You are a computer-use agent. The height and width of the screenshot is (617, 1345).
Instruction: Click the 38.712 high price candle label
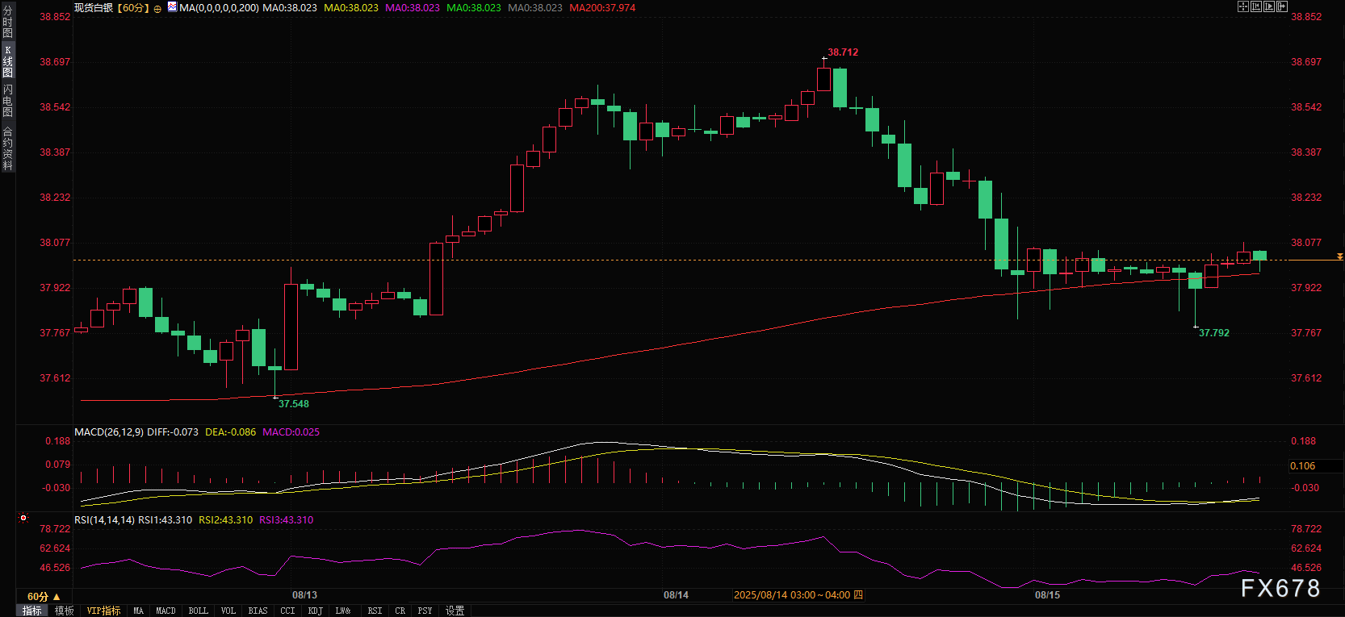[843, 52]
